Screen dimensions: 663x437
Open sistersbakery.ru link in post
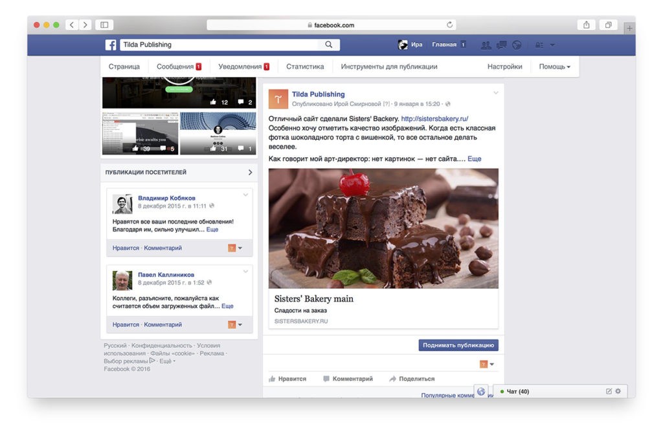pos(434,119)
